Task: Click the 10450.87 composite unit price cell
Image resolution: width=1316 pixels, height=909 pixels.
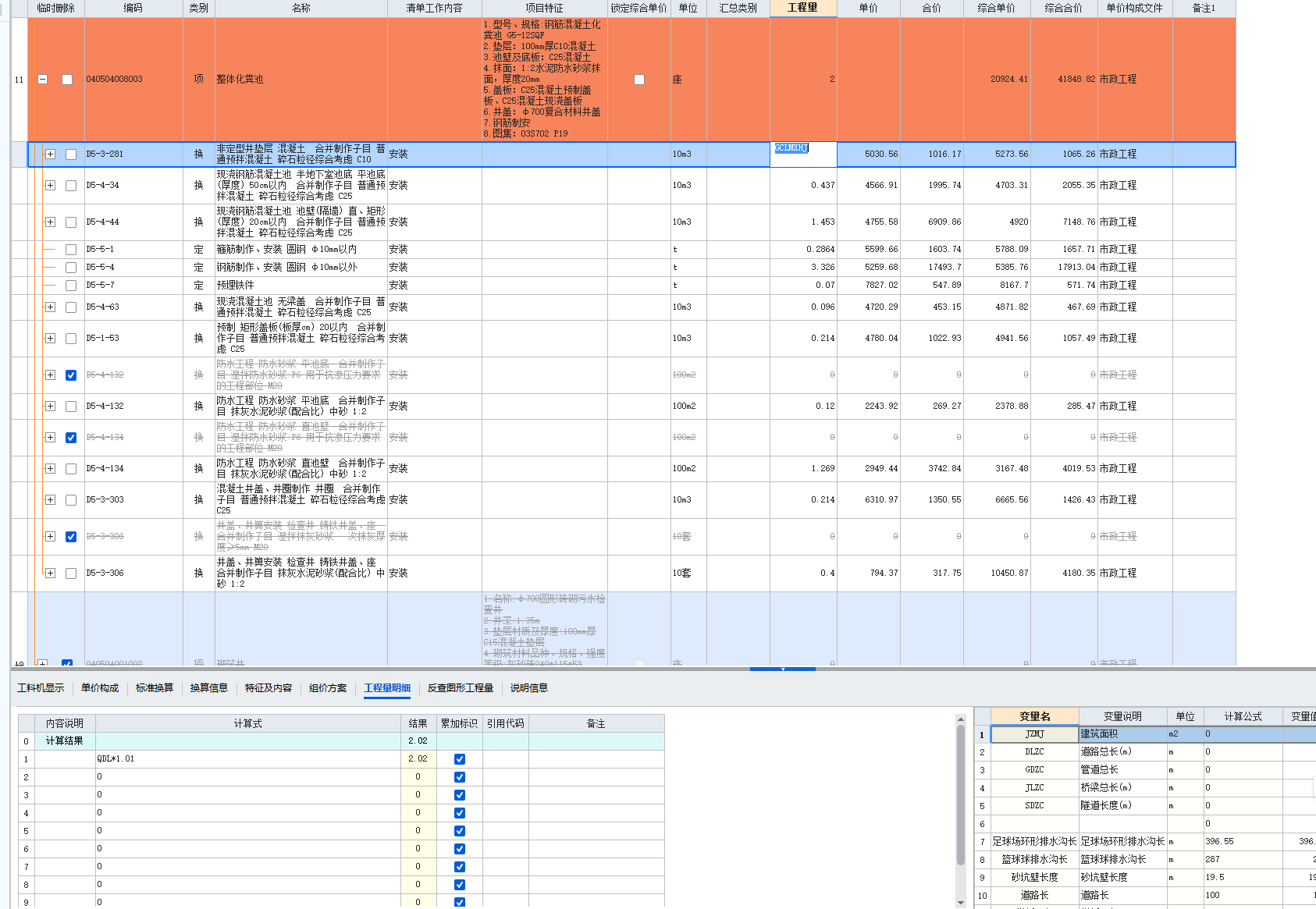Action: pyautogui.click(x=997, y=573)
